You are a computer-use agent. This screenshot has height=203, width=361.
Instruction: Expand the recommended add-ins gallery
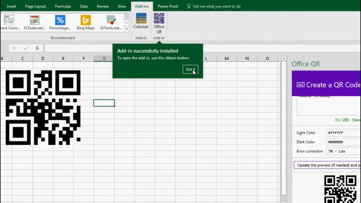[127, 29]
